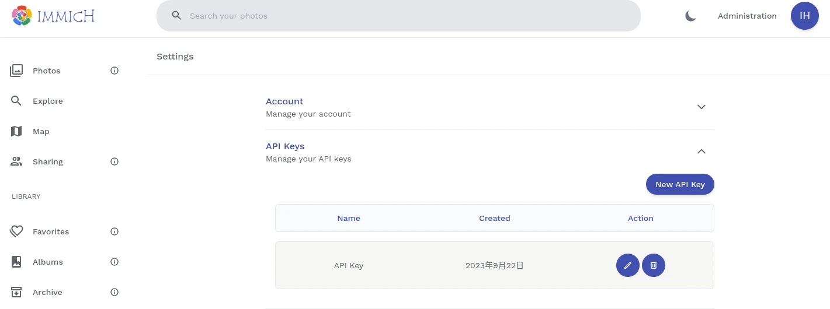The width and height of the screenshot is (830, 309).
Task: Collapse the API Keys section
Action: [x=701, y=152]
